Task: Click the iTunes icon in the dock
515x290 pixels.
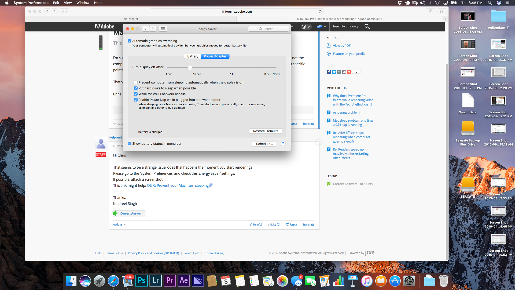Action: 367,281
